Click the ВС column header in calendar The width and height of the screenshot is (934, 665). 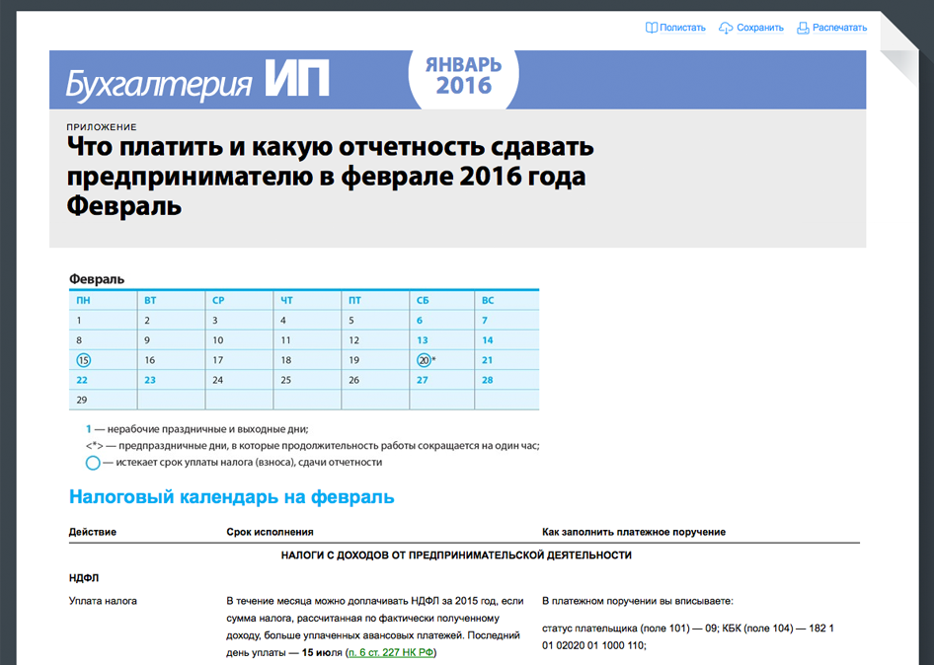click(x=488, y=299)
